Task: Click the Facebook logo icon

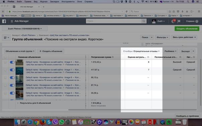Action: tap(4, 21)
